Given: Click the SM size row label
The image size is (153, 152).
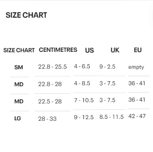Looking at the screenshot, I should pos(19,67).
